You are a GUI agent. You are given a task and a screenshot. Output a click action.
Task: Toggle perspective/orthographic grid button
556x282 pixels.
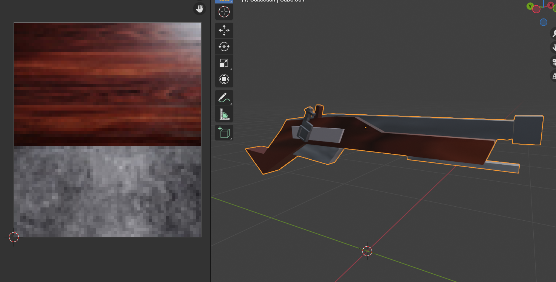click(x=554, y=75)
